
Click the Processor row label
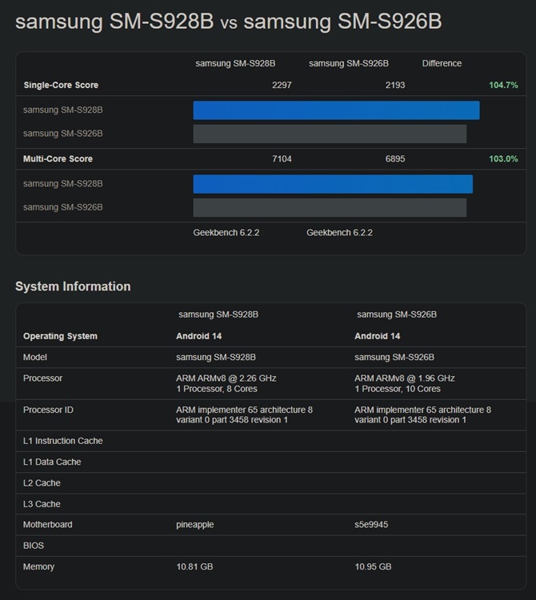[x=42, y=378]
